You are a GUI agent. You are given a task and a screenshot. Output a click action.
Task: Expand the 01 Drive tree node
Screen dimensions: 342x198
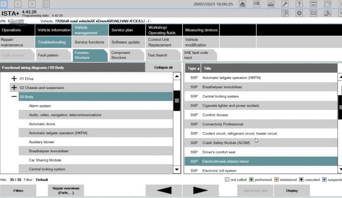[14, 79]
